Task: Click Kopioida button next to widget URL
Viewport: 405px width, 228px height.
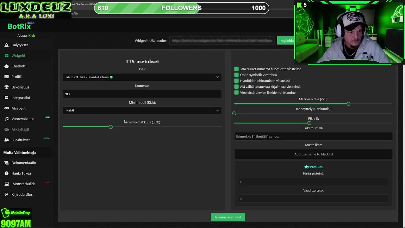Action: pyautogui.click(x=286, y=41)
